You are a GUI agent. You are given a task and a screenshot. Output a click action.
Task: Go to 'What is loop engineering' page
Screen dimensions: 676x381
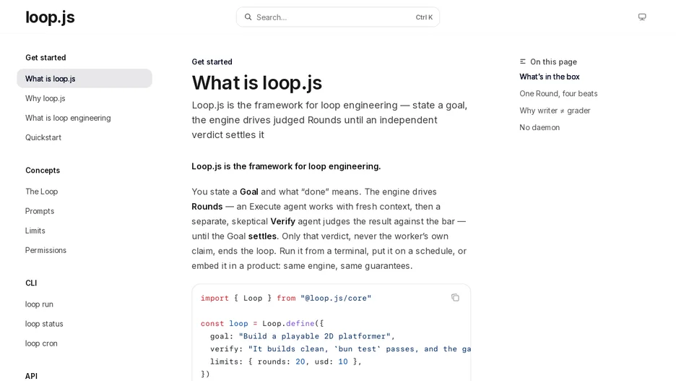tap(68, 118)
